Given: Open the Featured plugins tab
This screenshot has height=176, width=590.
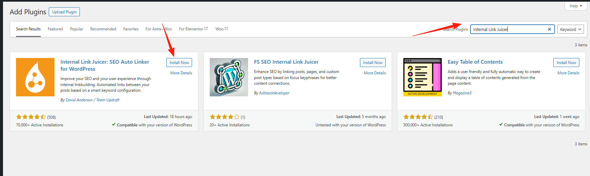Looking at the screenshot, I should coord(55,29).
